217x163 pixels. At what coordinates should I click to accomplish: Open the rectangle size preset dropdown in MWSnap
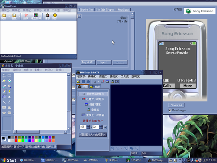(105, 127)
